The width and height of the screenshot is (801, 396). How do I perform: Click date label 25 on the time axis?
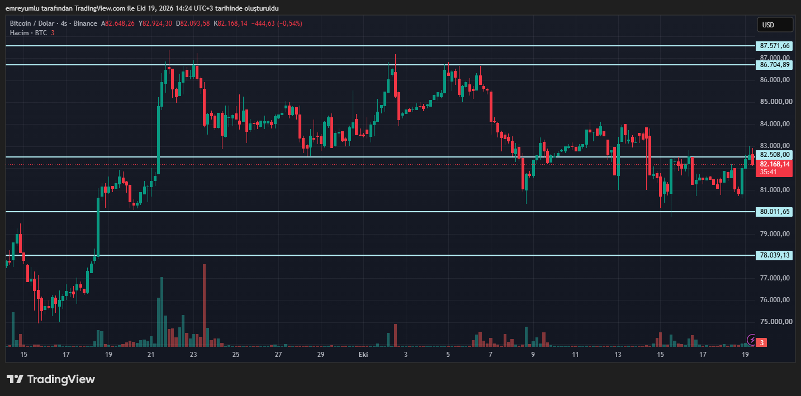point(236,355)
